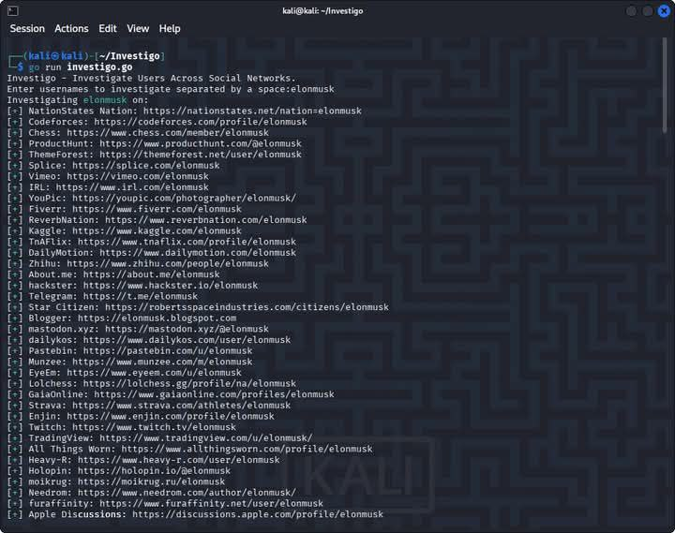Open the GaiaOnline profiles URL
The image size is (675, 533).
[215, 394]
